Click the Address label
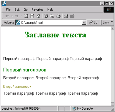Image resolution: width=115 pixels, height=112 pixels. pos(9,22)
